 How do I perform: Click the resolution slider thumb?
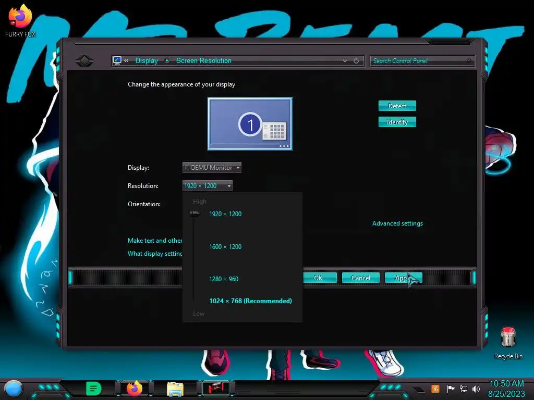point(195,214)
